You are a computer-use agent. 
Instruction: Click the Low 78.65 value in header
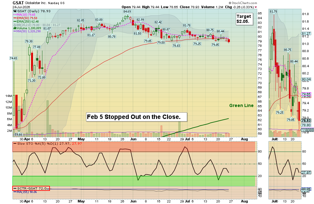(170, 7)
